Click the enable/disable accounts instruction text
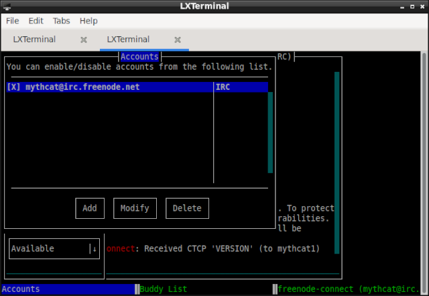The width and height of the screenshot is (429, 296). pos(139,66)
